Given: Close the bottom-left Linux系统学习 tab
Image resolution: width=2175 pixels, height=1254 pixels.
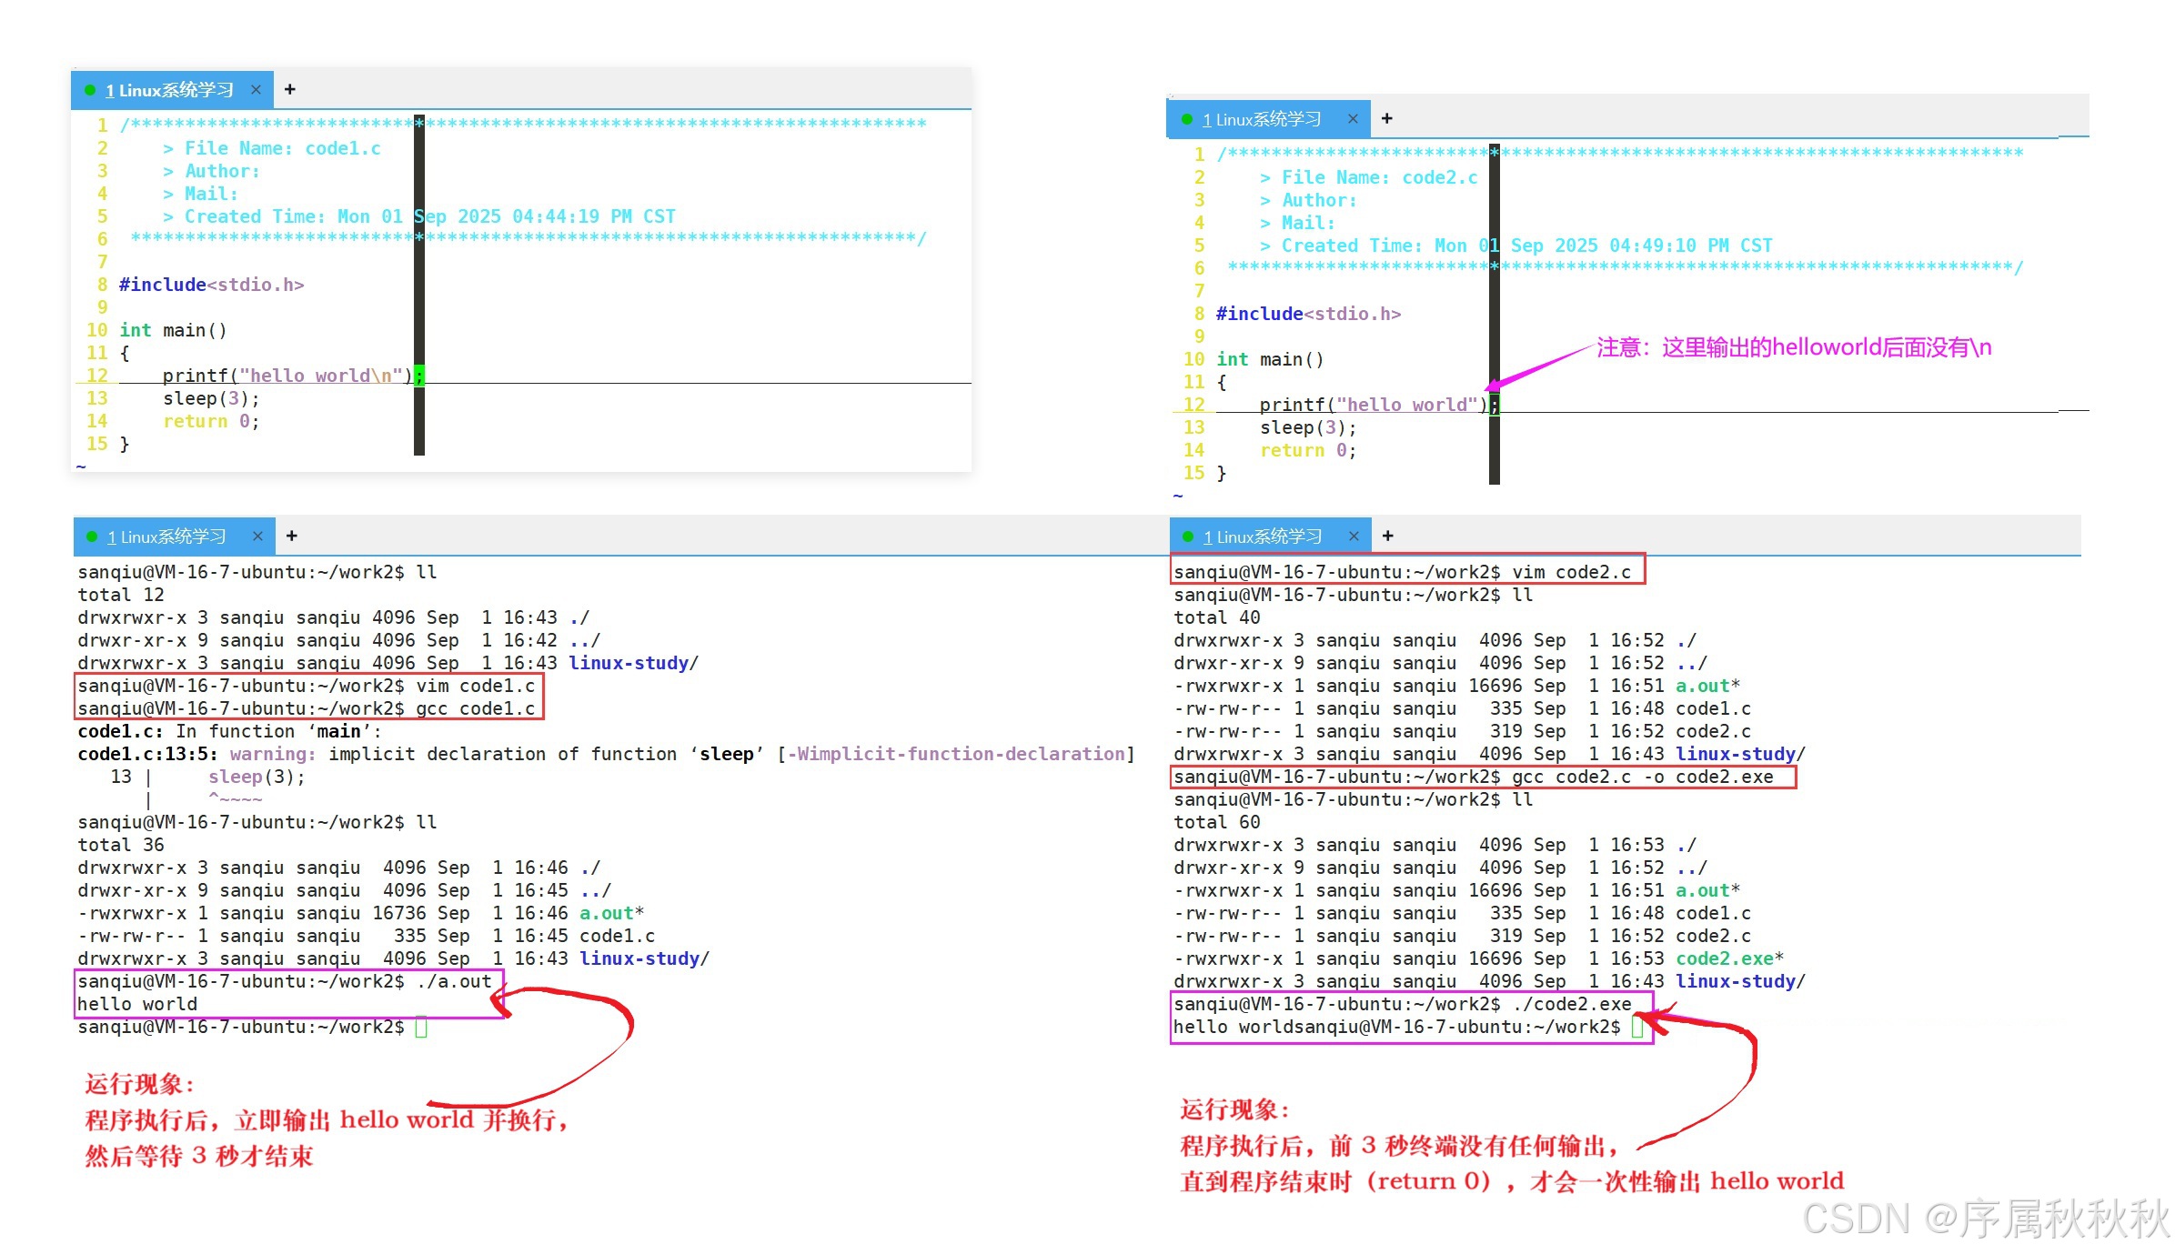Looking at the screenshot, I should (x=257, y=537).
